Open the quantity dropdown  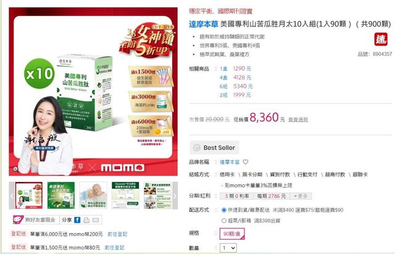(228, 248)
